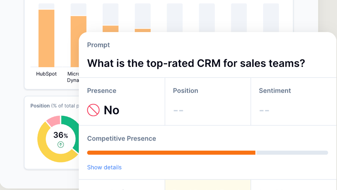The width and height of the screenshot is (337, 190).
Task: Click the Competitive Presence label
Action: pos(121,139)
